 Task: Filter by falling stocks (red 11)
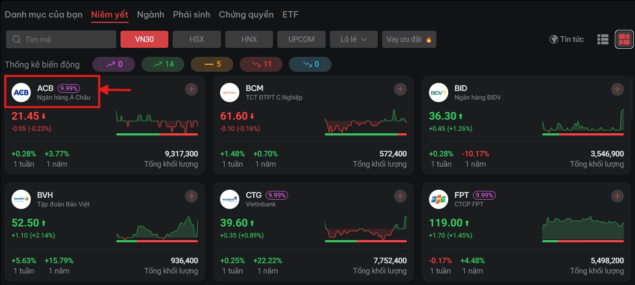[261, 64]
